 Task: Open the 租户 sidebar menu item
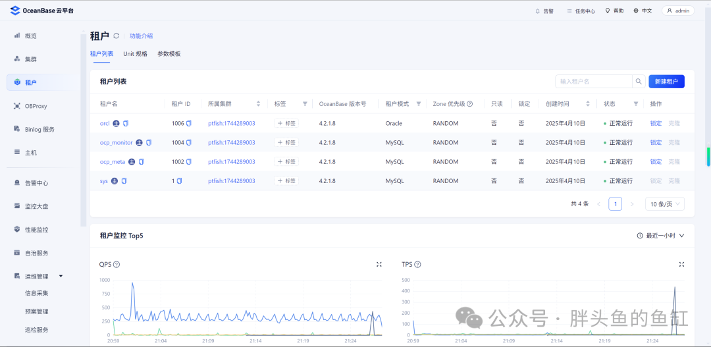coord(42,82)
